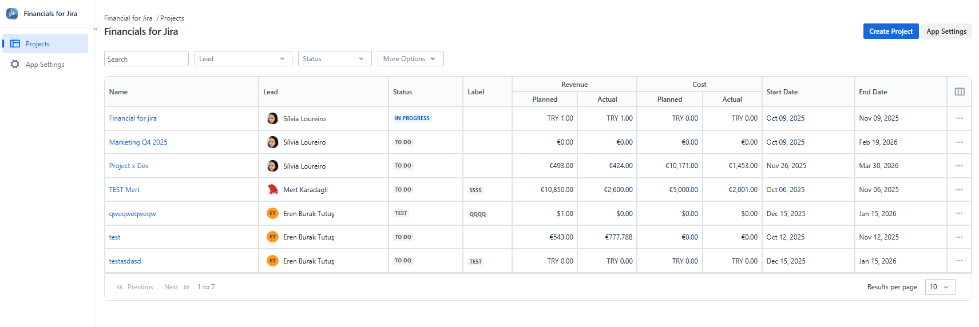
Task: Open row actions menu for test project
Action: click(960, 237)
